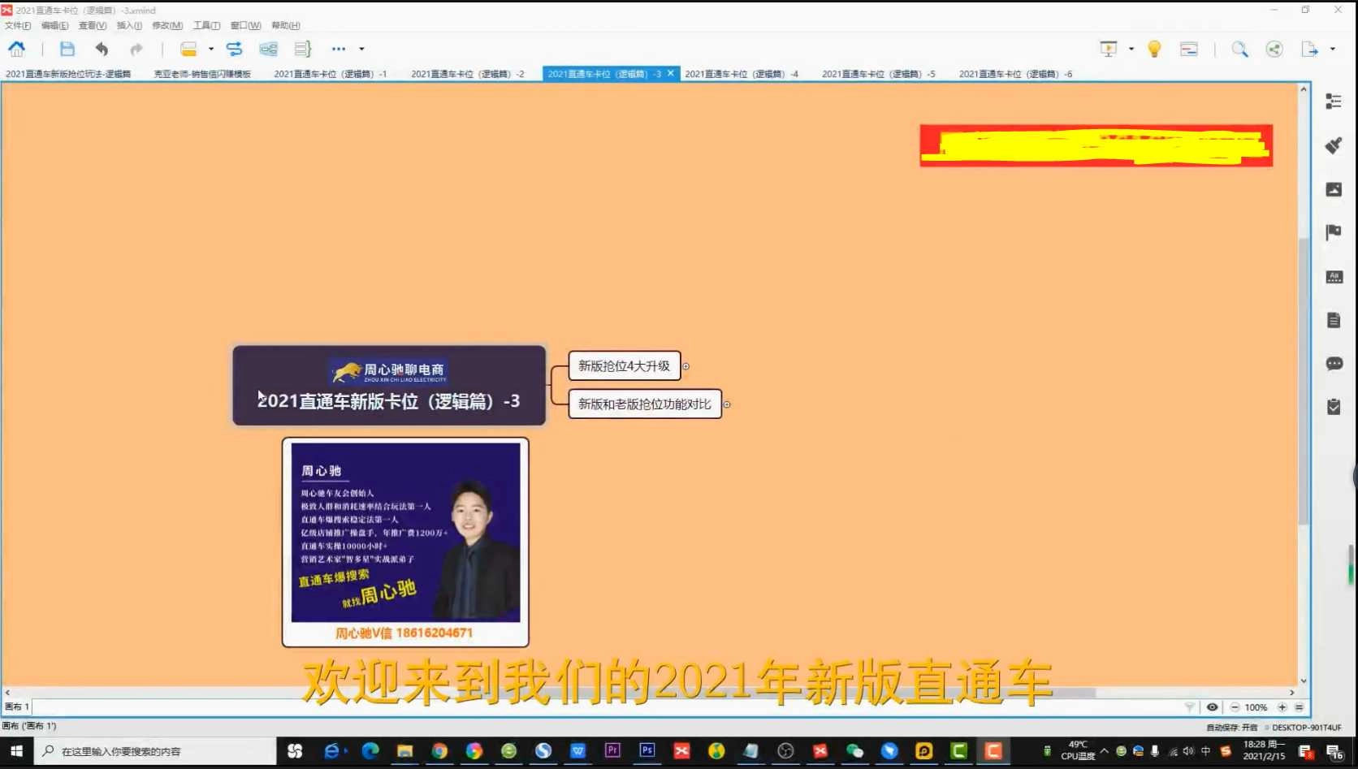Toggle the filter icon in the status bar
This screenshot has width=1358, height=769.
[x=1190, y=707]
